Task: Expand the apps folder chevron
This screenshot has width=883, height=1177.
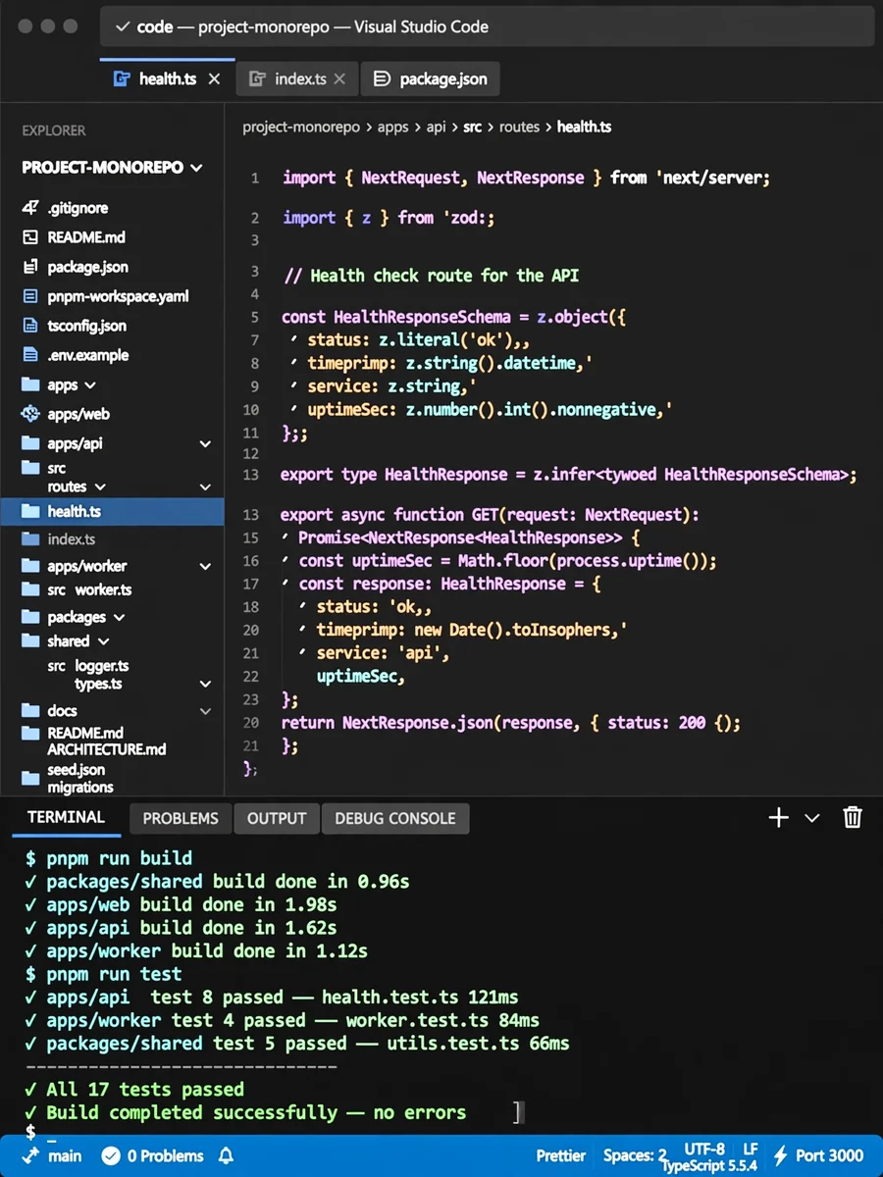Action: pos(90,385)
